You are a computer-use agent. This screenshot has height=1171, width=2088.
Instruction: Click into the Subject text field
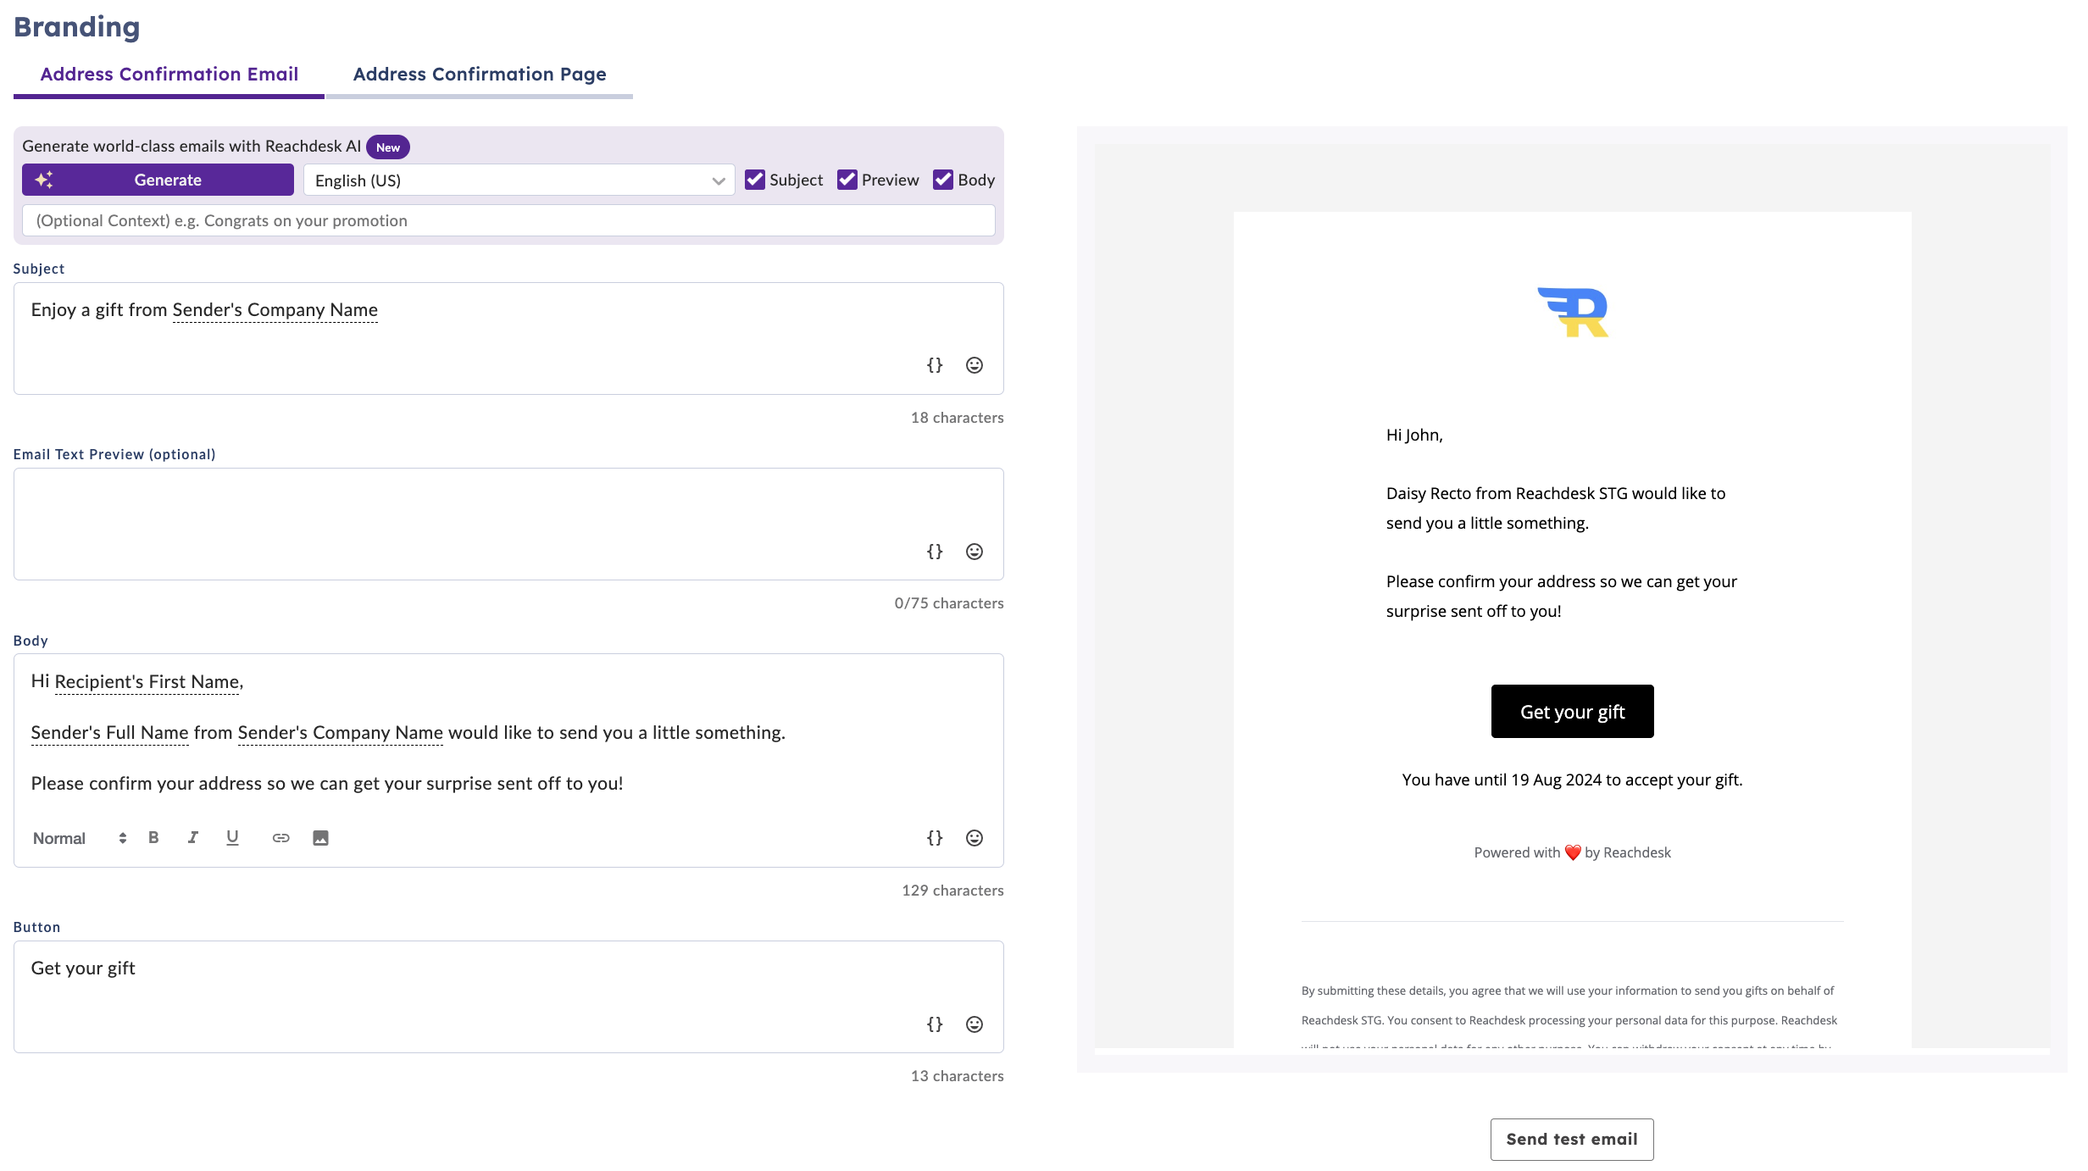pyautogui.click(x=508, y=339)
